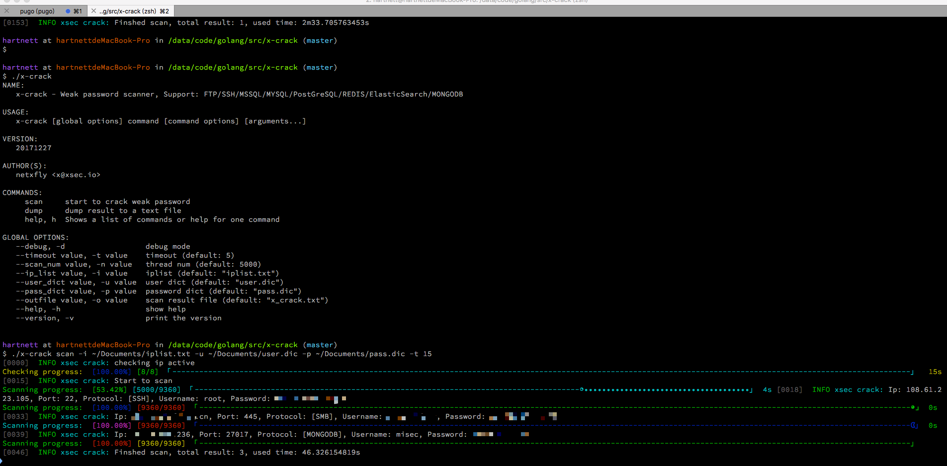The width and height of the screenshot is (947, 466).
Task: Click the '--user_dict value, -u value' option
Action: pos(76,282)
